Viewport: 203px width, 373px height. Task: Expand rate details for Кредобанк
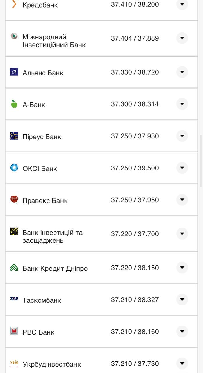(x=182, y=4)
